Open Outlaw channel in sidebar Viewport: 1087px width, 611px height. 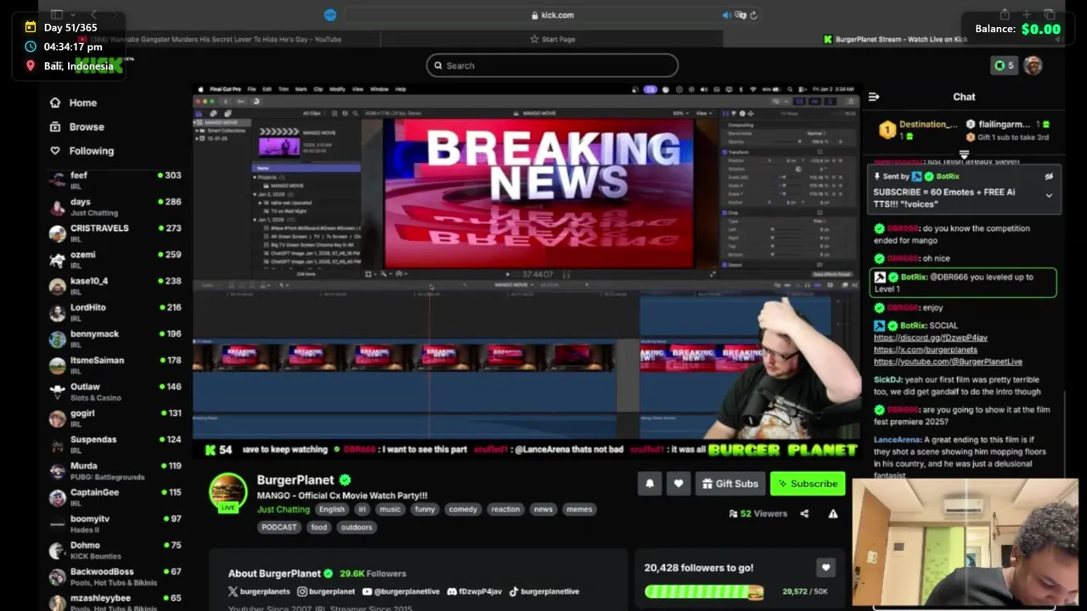[115, 391]
